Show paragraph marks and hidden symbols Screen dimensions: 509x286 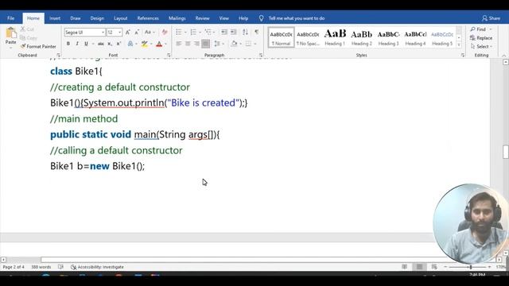(x=257, y=32)
